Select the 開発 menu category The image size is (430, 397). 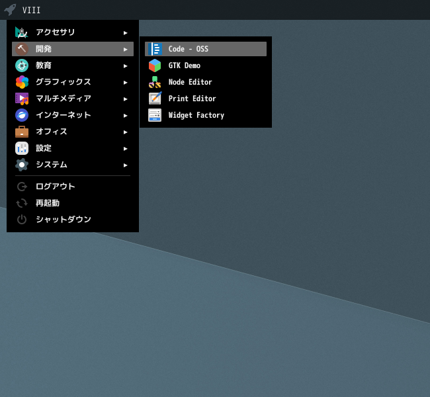(73, 49)
